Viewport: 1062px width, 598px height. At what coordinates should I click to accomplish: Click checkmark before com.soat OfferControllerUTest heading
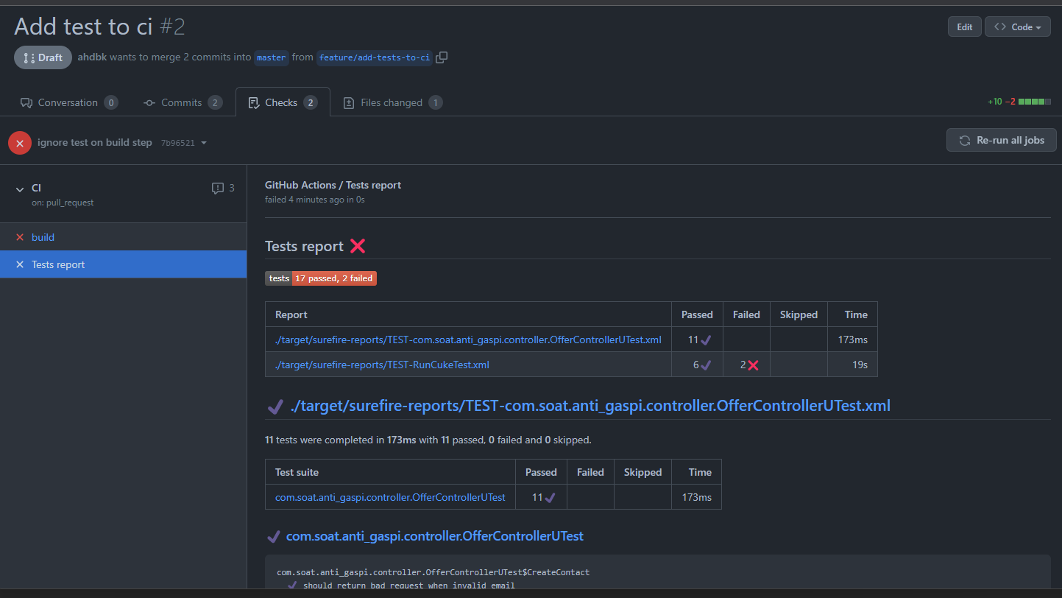click(x=273, y=536)
